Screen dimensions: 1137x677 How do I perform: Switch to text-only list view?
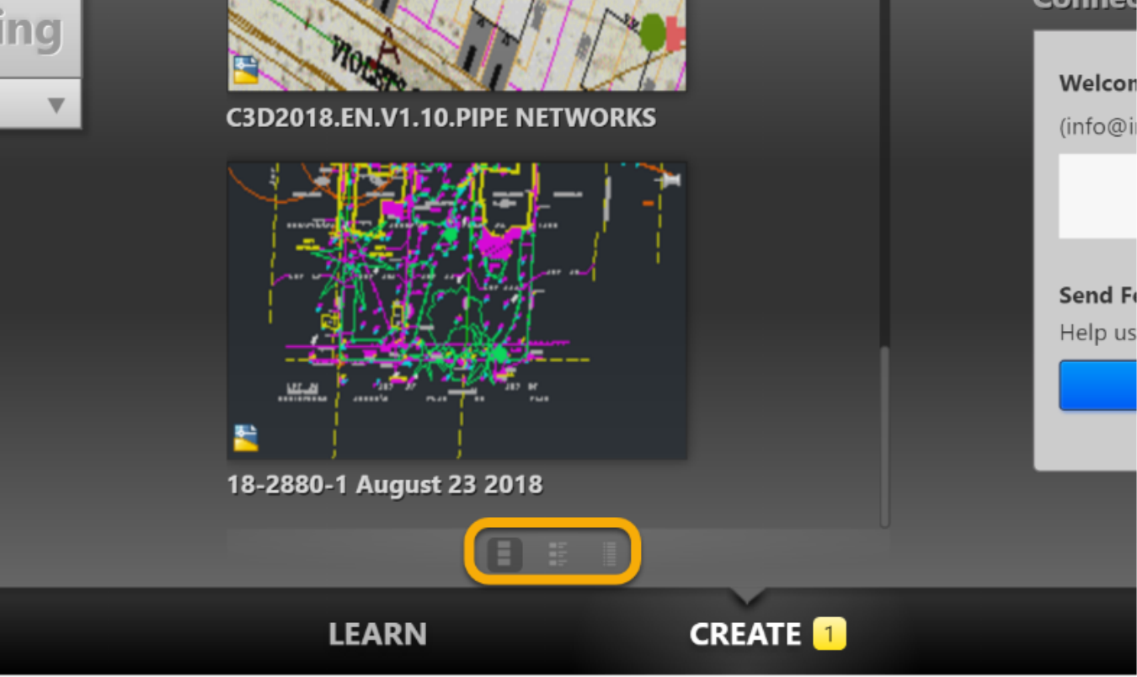[610, 554]
